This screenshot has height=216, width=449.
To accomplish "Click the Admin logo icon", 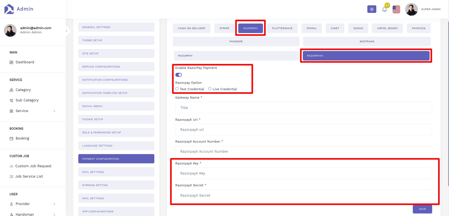I will (x=9, y=9).
